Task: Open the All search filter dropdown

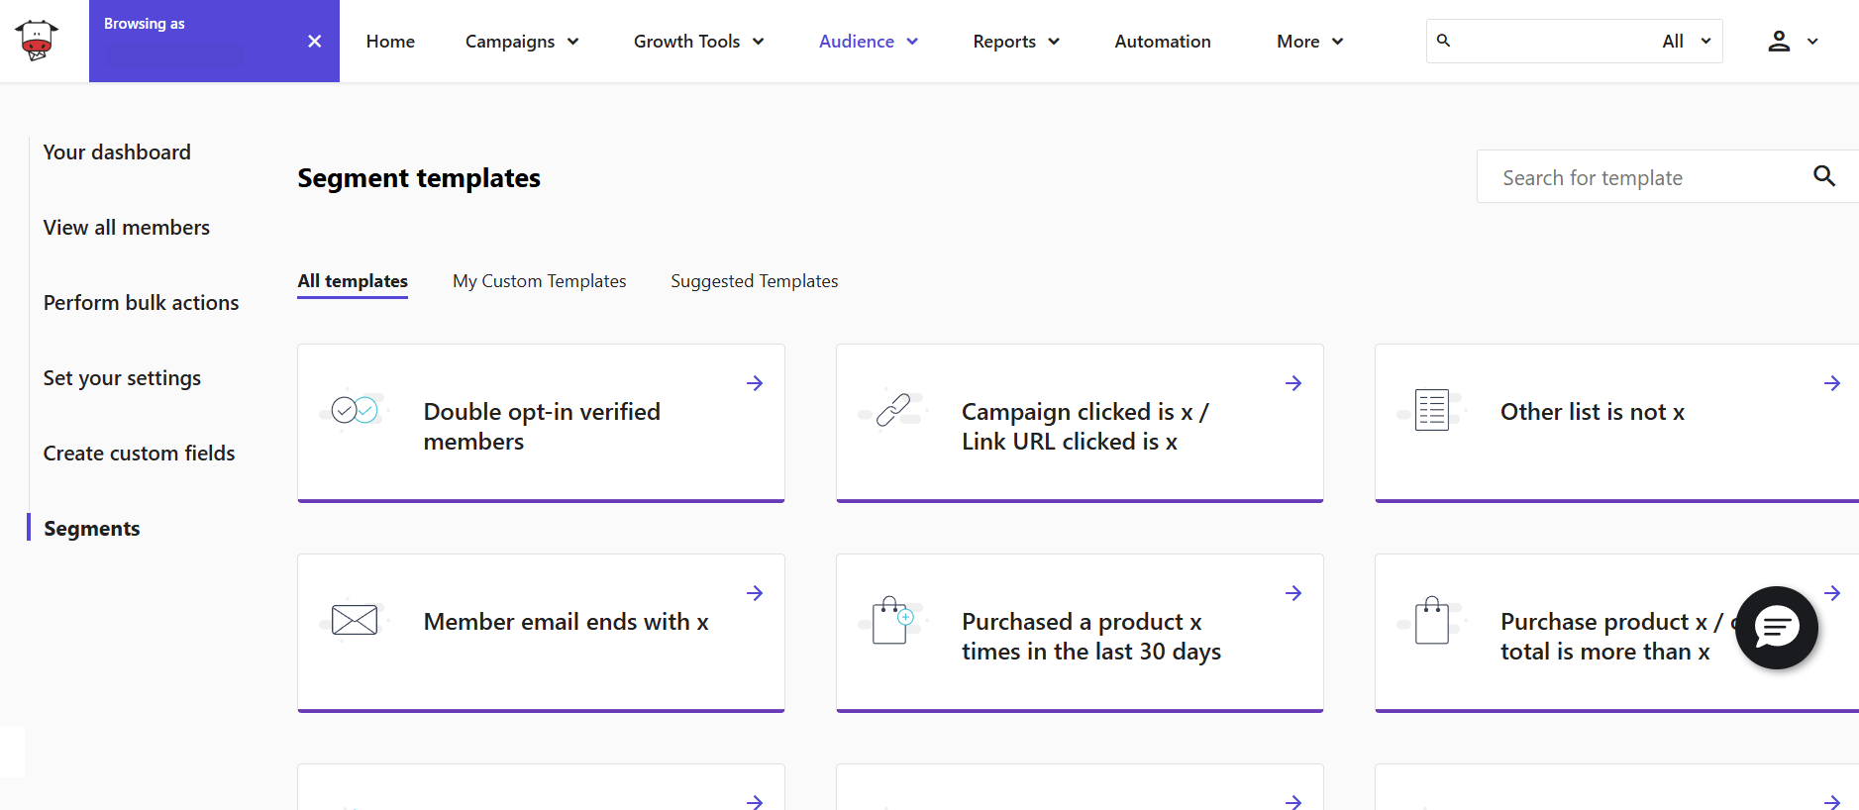Action: click(x=1687, y=41)
